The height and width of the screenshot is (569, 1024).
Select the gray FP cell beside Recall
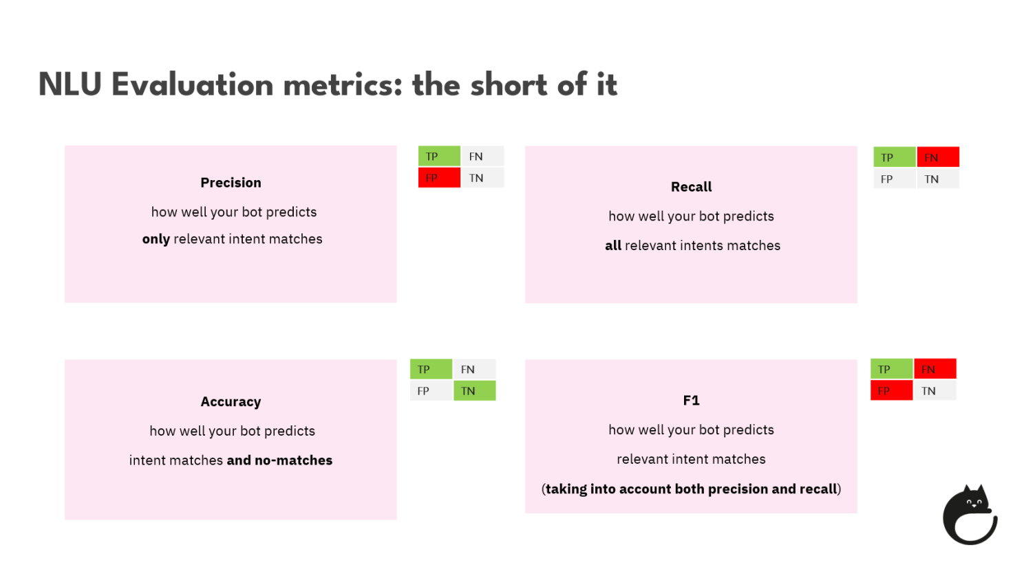pos(894,179)
